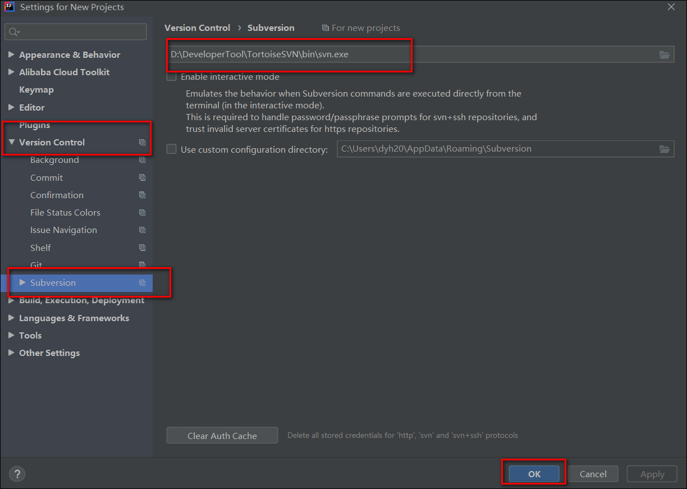The image size is (687, 489).
Task: Click project-level icon beside Version Control
Action: pyautogui.click(x=143, y=143)
